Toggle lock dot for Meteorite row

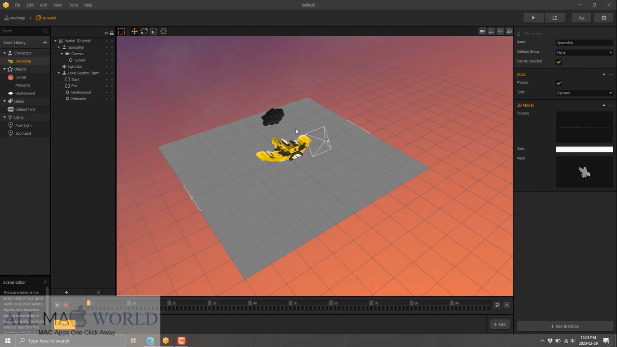112,98
